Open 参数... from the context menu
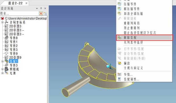The width and height of the screenshot is (176, 103). tap(128, 74)
